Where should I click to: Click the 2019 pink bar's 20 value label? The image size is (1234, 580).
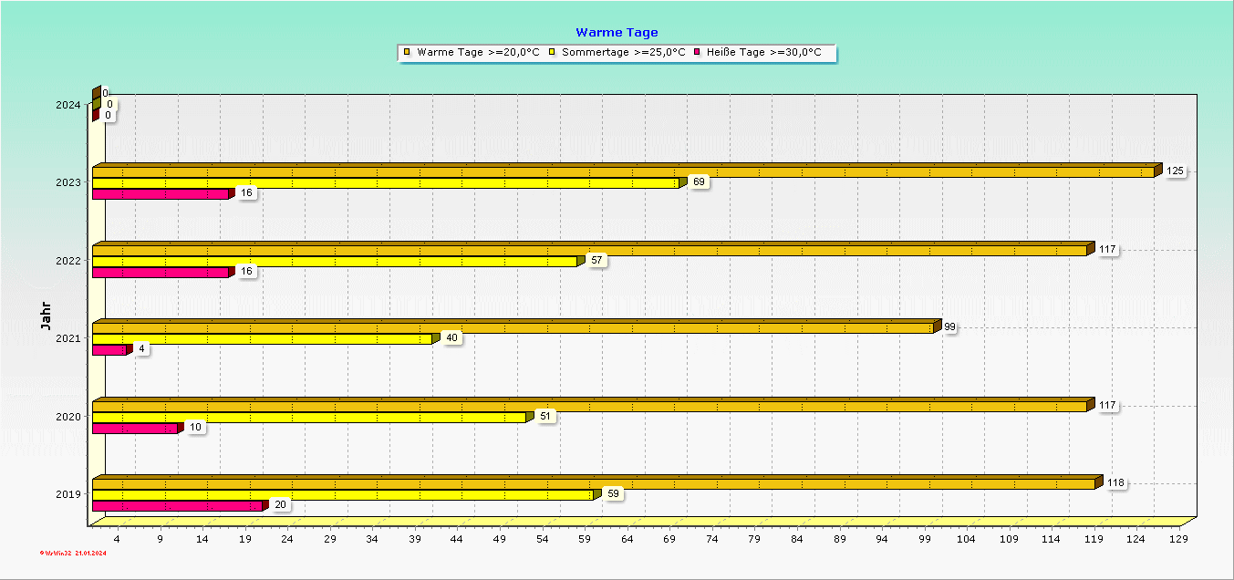280,505
